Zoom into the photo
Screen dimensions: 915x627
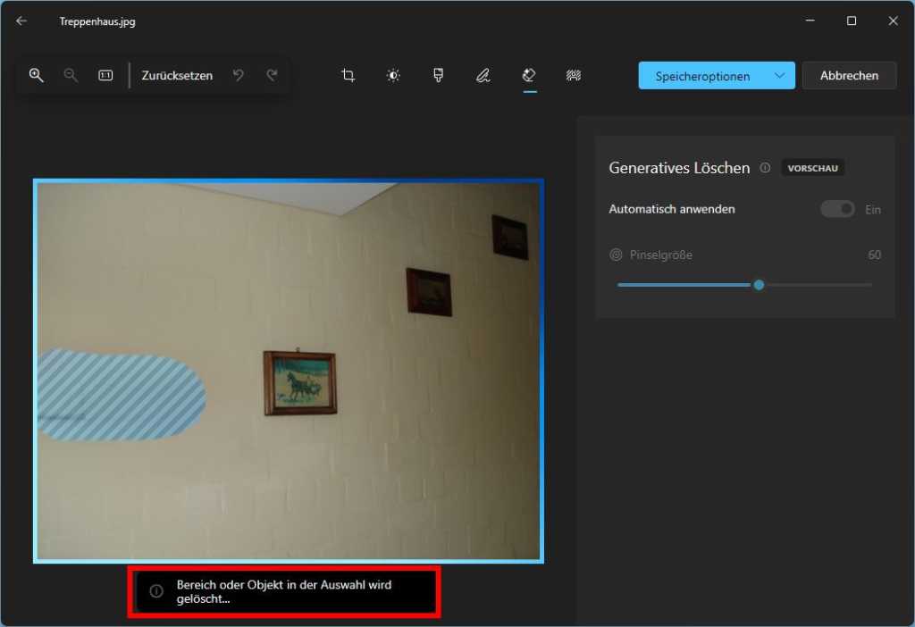click(37, 75)
